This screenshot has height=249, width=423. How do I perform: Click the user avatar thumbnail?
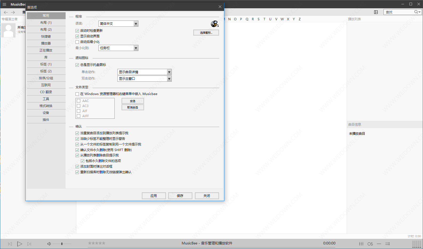pyautogui.click(x=8, y=30)
